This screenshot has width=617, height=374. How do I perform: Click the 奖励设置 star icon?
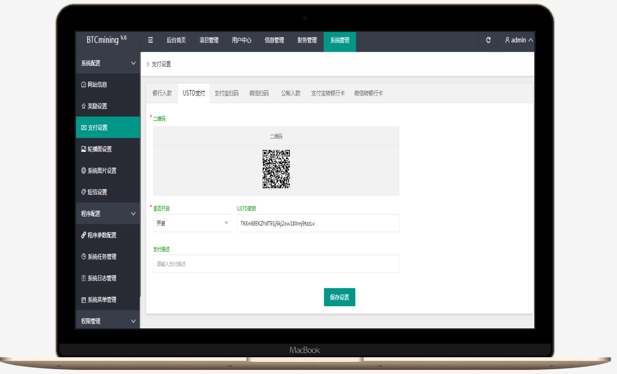(x=84, y=106)
